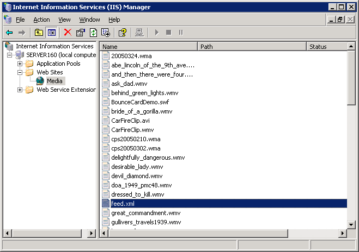Image resolution: width=359 pixels, height=252 pixels.
Task: Click tree pane scroll right arrow
Action: point(92,234)
